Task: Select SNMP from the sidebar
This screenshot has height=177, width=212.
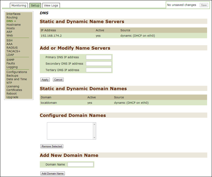Action: [x=11, y=60]
